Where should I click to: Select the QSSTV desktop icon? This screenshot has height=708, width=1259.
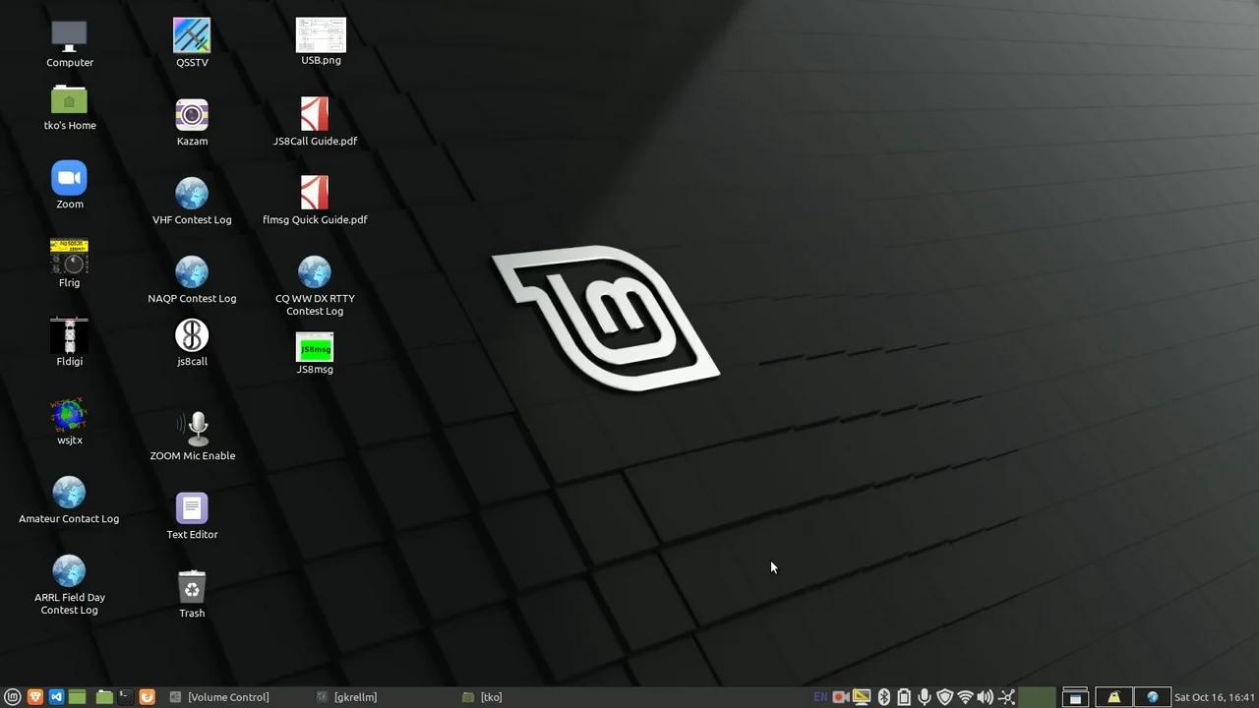click(x=192, y=36)
